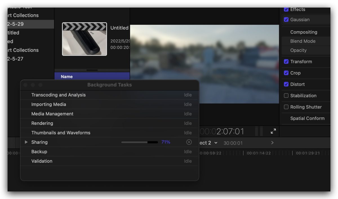The height and width of the screenshot is (199, 338).
Task: Click the 00:01:29:21 timeline ruler mark
Action: (308, 153)
